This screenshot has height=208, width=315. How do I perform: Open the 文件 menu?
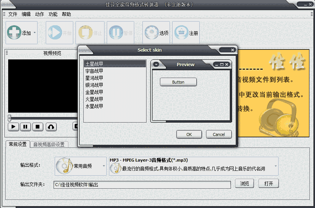pyautogui.click(x=13, y=14)
